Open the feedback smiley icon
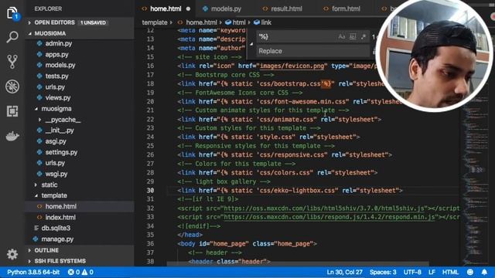This screenshot has width=495, height=278. (470, 272)
